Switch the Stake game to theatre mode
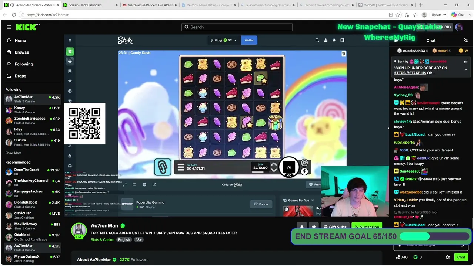The height and width of the screenshot is (266, 474). [x=134, y=185]
